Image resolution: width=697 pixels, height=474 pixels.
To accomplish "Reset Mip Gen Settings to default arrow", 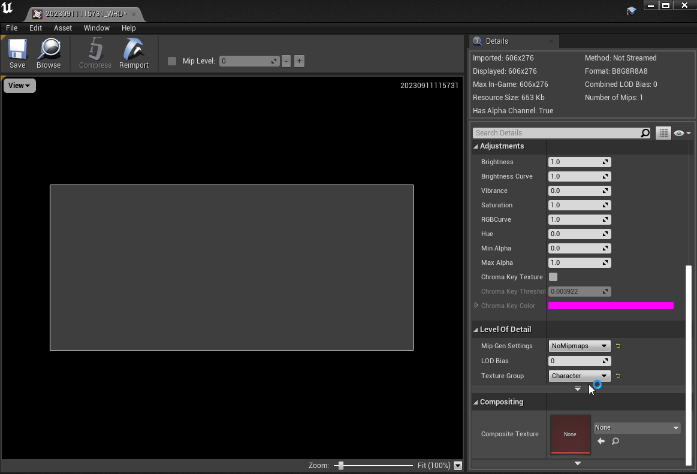I will (x=618, y=346).
